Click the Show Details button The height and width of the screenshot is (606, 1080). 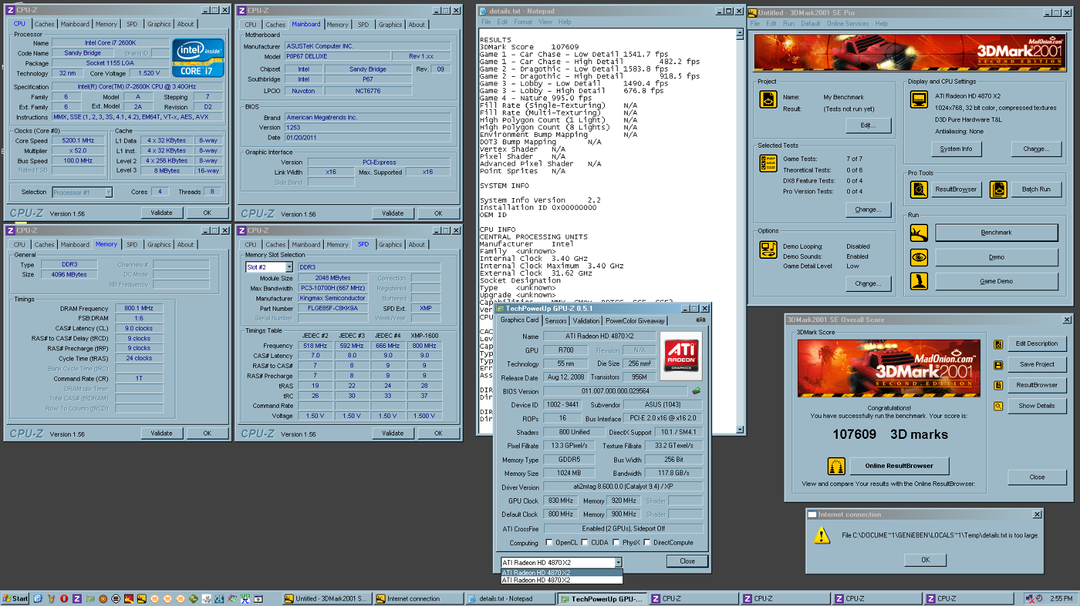pyautogui.click(x=1037, y=406)
